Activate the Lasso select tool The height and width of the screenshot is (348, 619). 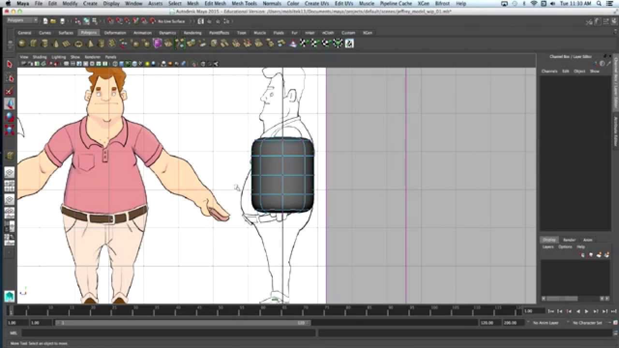click(9, 78)
